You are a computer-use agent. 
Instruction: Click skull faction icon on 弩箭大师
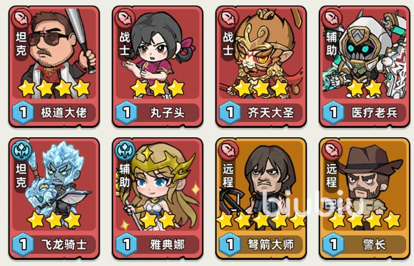tap(228, 151)
